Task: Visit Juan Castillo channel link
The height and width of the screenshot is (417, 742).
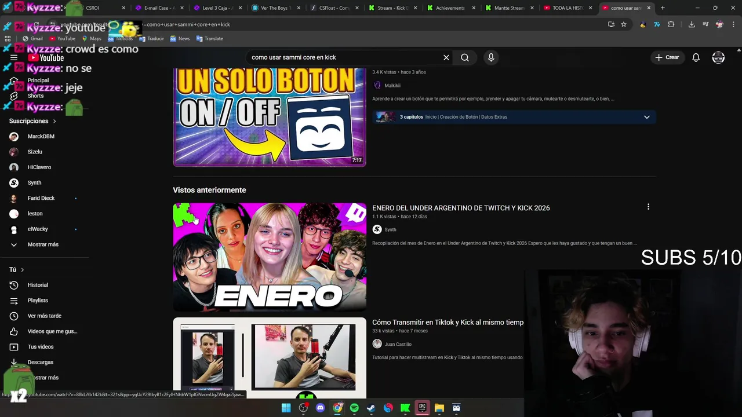Action: (x=398, y=344)
